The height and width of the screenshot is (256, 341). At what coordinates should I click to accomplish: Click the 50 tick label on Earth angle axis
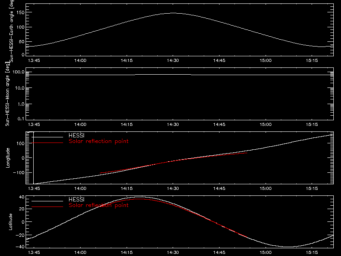(22, 41)
